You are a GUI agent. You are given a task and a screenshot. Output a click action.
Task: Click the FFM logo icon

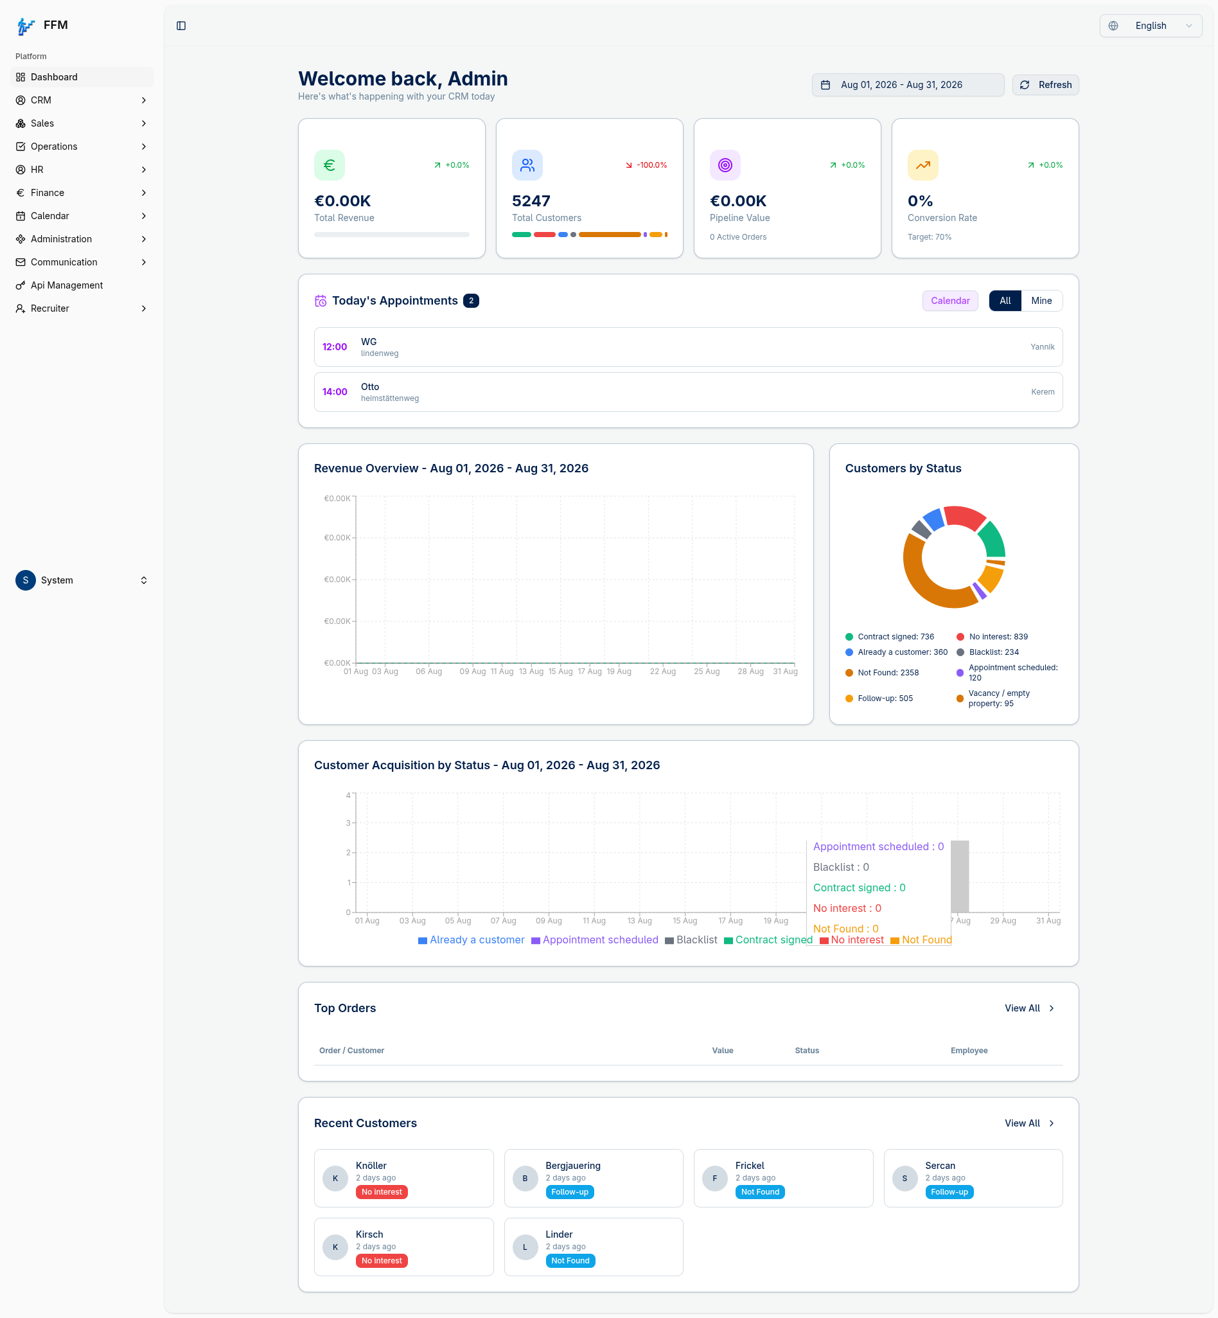pos(26,26)
